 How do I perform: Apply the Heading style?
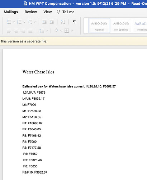coord(141,26)
